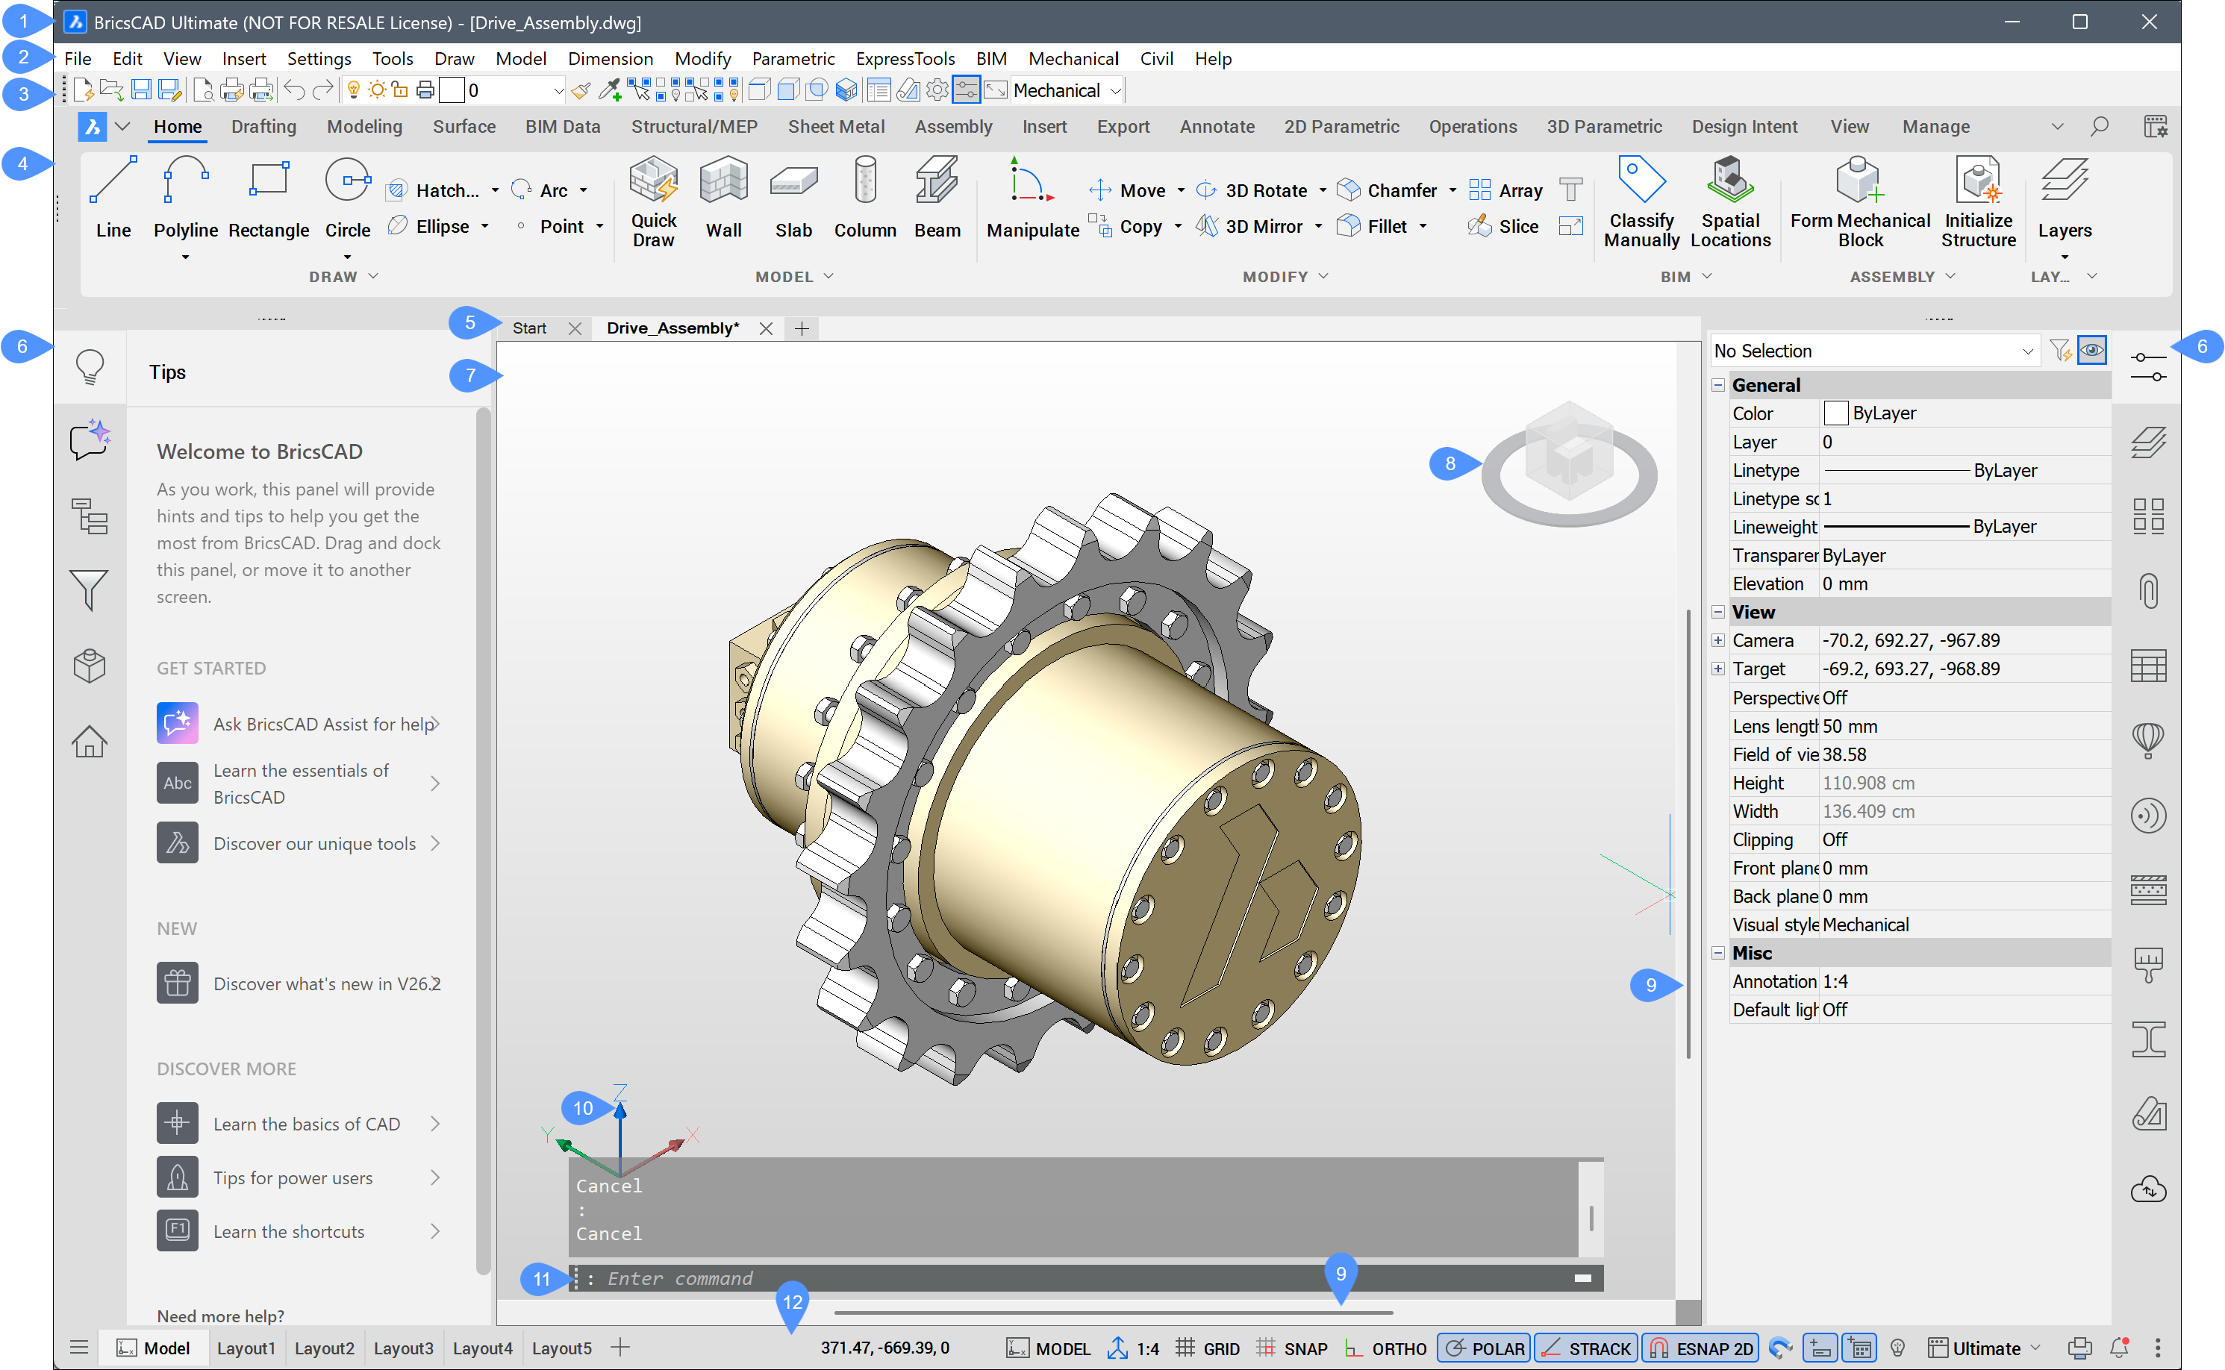Activate the Manipulate tool
The width and height of the screenshot is (2225, 1370).
point(1032,198)
